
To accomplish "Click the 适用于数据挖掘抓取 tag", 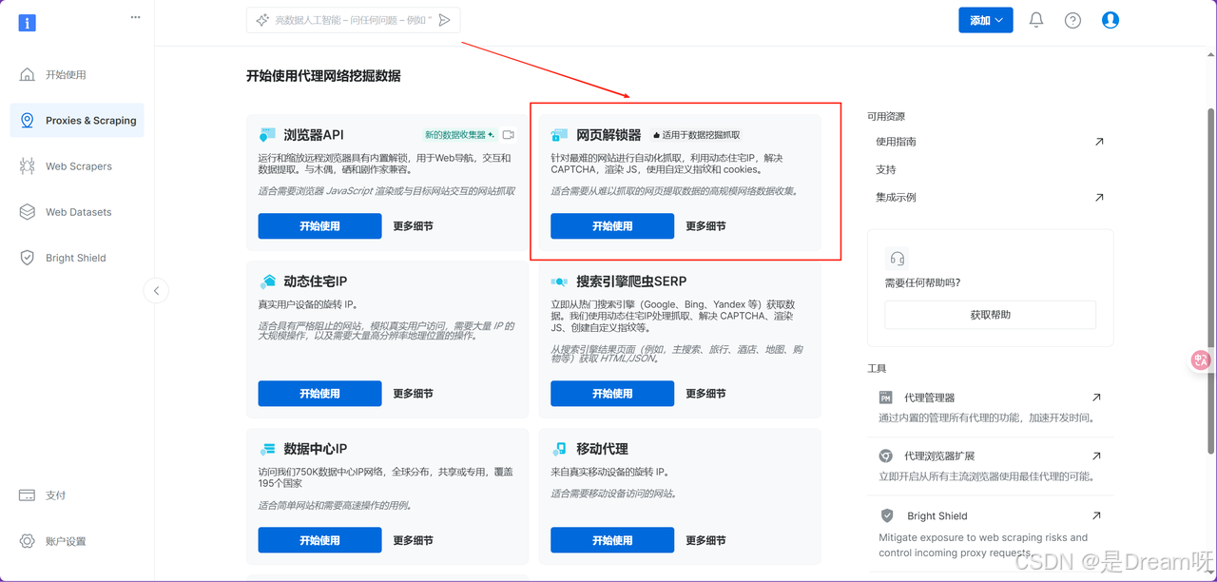I will click(696, 135).
